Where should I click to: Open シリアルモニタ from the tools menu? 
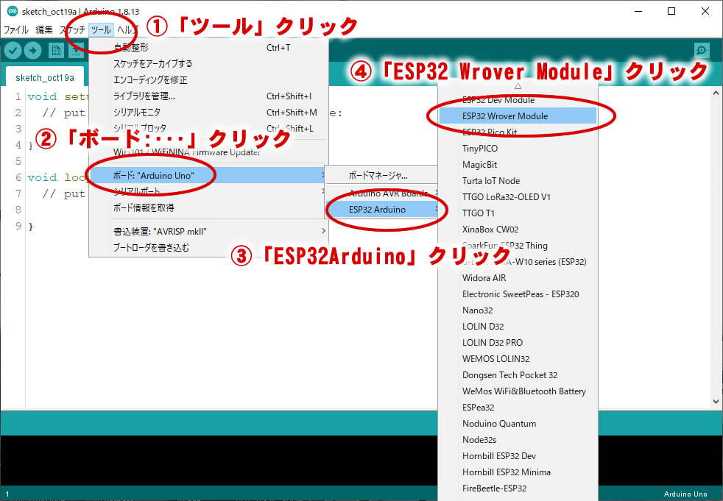click(x=208, y=113)
